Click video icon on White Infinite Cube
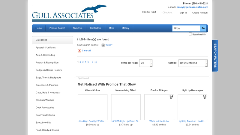Viewport: 240px width, 135px height. pyautogui.click(x=171, y=97)
